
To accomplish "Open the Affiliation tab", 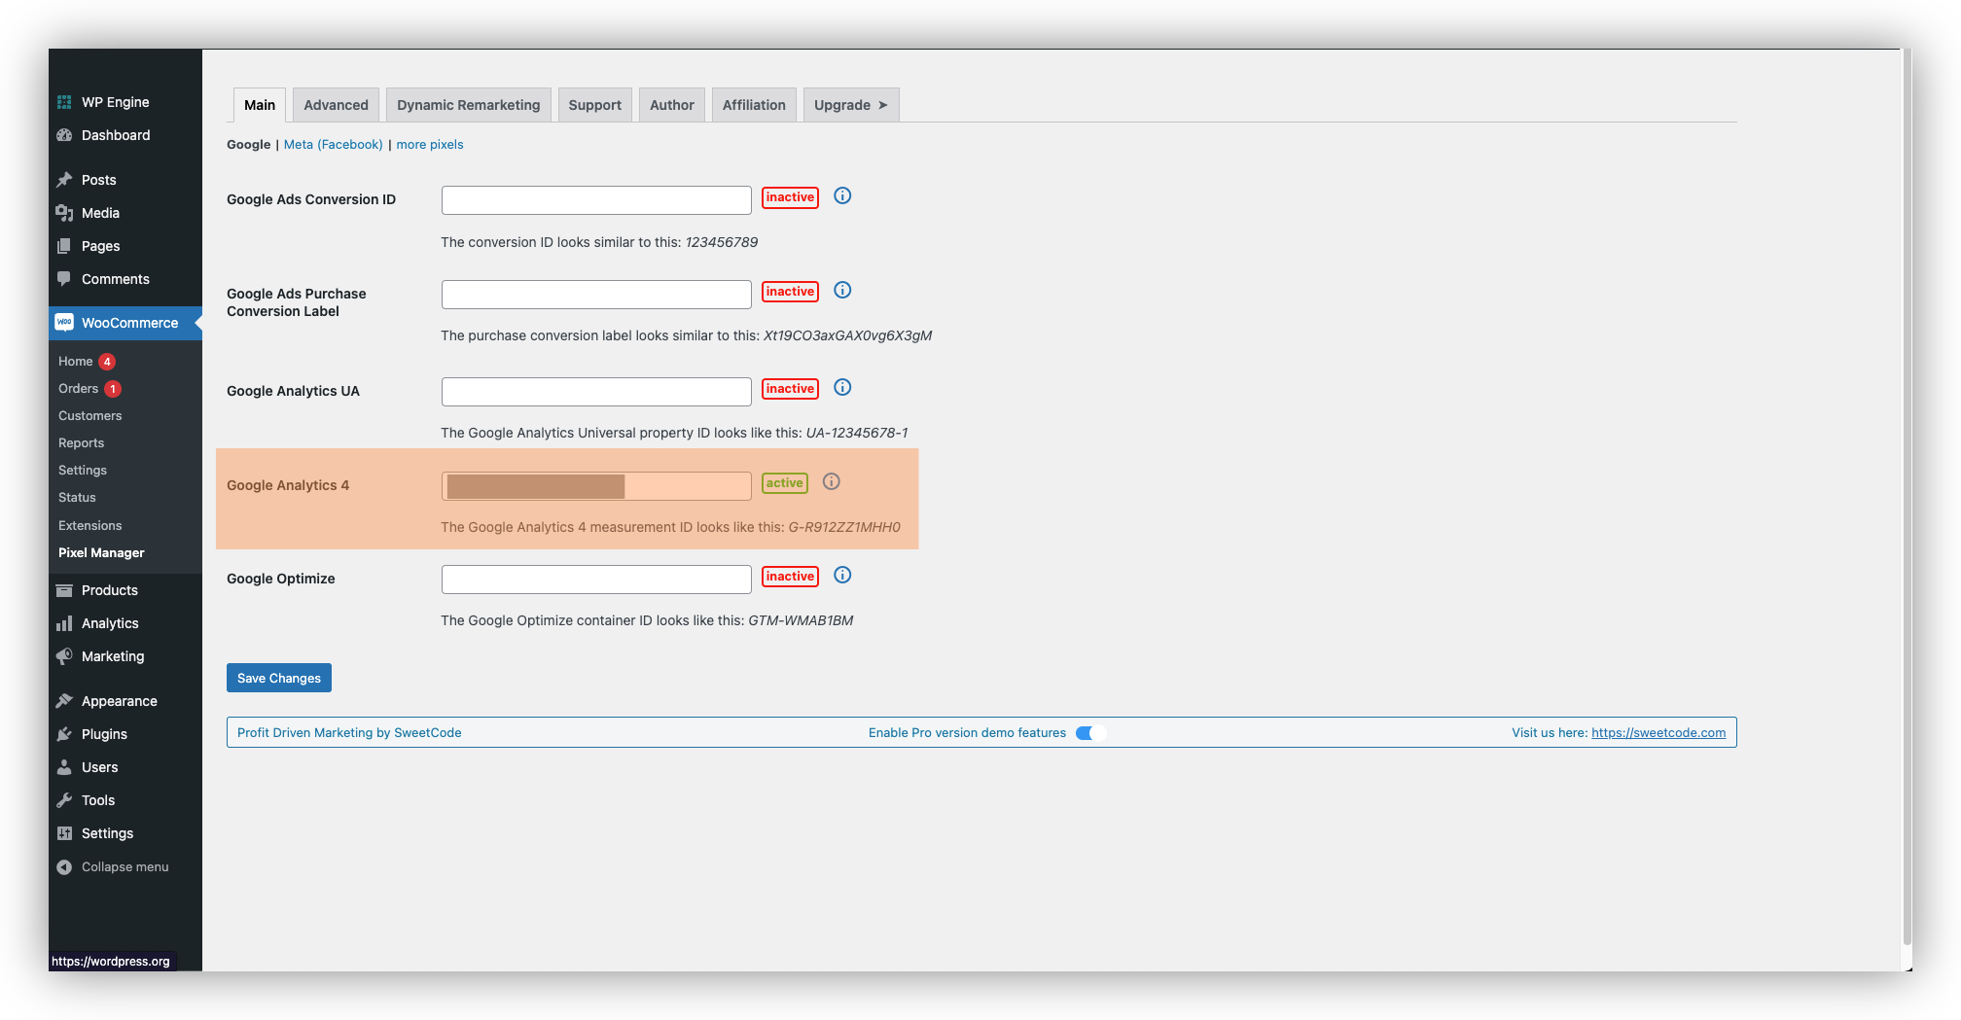I will tap(754, 105).
